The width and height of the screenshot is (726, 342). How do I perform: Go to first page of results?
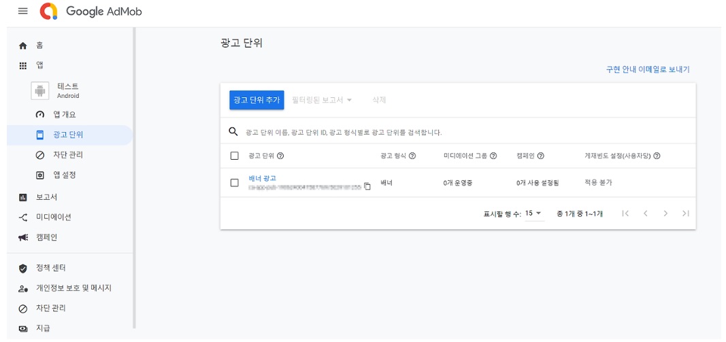point(625,213)
